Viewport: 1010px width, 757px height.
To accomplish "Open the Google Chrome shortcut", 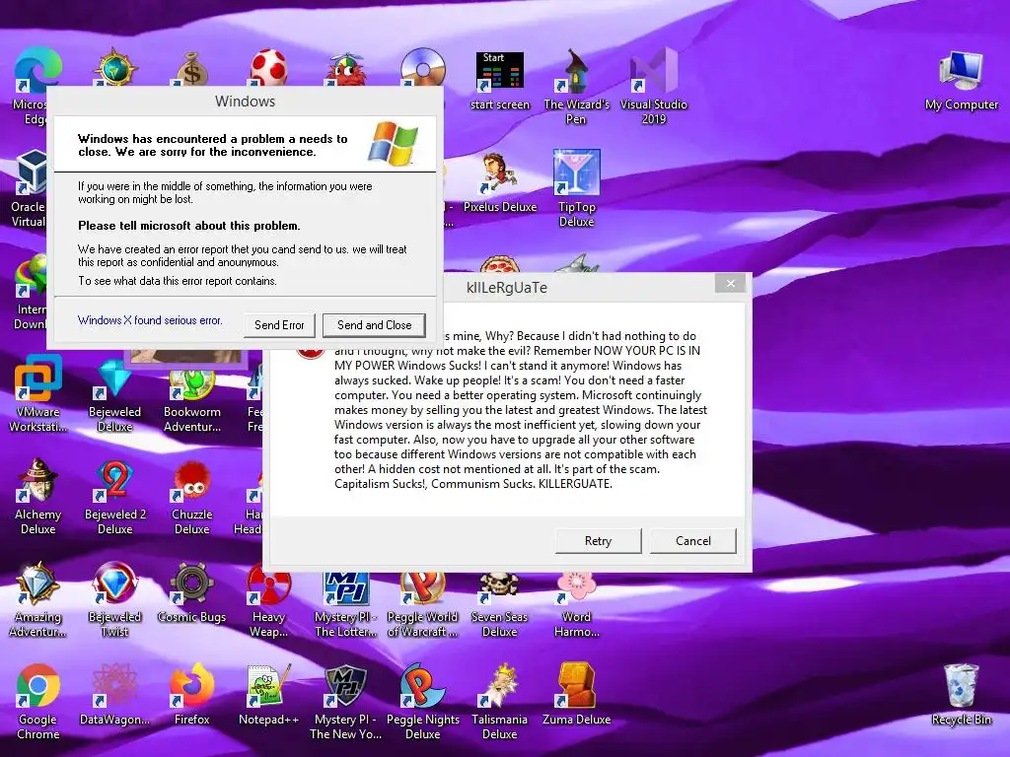I will (38, 702).
